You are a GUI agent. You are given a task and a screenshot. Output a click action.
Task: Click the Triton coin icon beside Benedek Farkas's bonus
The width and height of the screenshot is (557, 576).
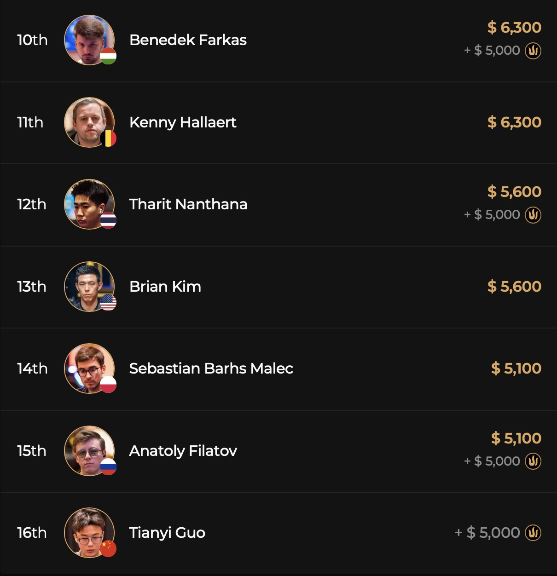(x=533, y=51)
